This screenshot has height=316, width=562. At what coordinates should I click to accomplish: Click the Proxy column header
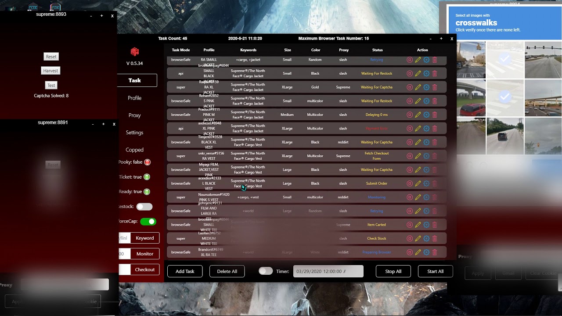pyautogui.click(x=344, y=50)
